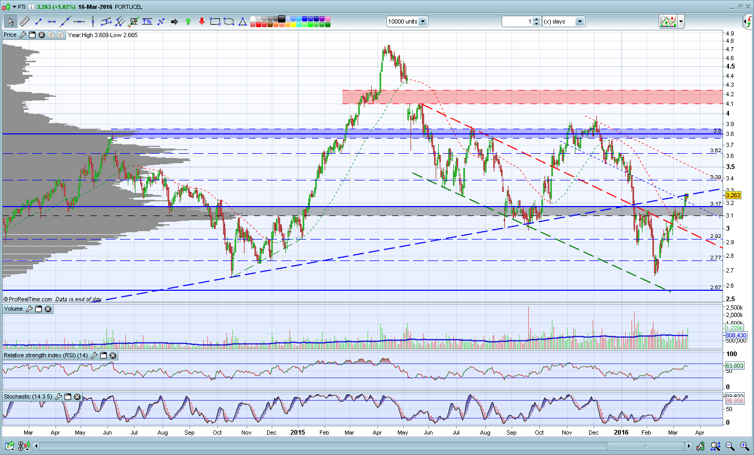This screenshot has width=754, height=455.
Task: Click the zoom selection magnifier icon
Action: pyautogui.click(x=715, y=446)
